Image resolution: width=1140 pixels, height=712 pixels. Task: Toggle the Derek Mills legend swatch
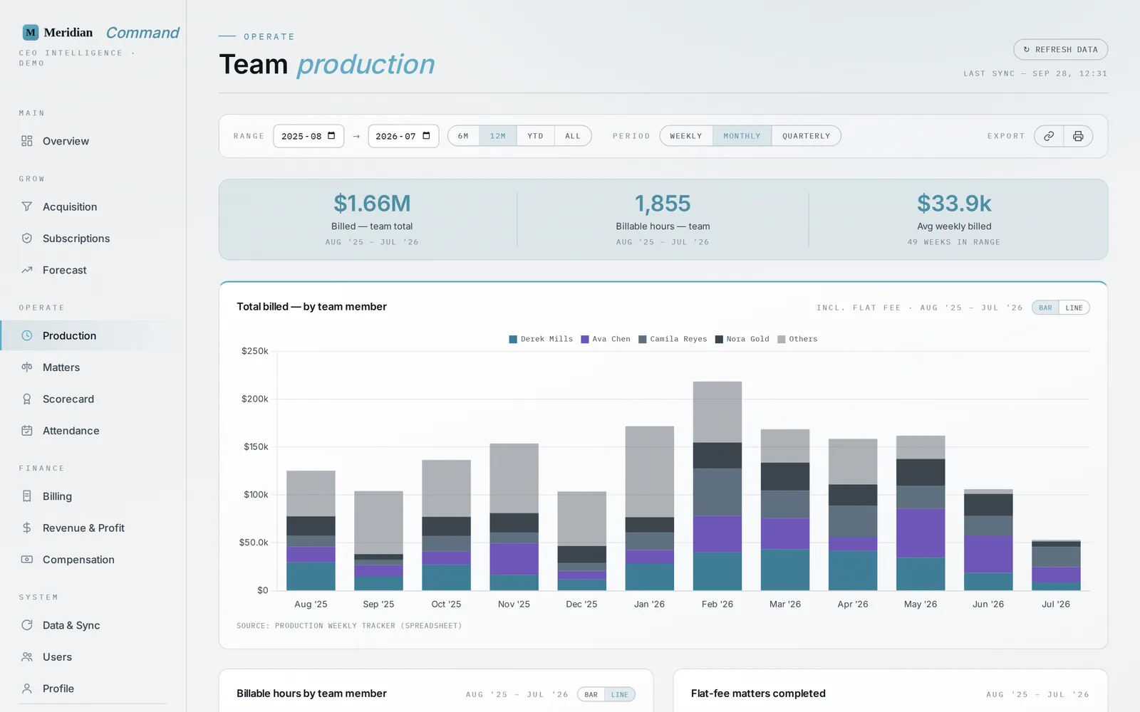click(x=513, y=340)
